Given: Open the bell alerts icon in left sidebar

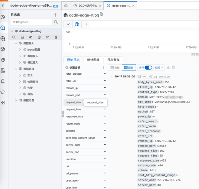Looking at the screenshot, I should pos(3,81).
